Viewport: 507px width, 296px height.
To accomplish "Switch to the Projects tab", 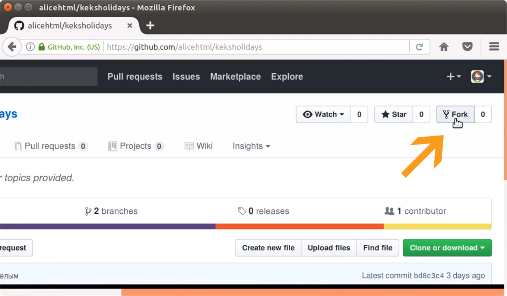I will (x=135, y=146).
